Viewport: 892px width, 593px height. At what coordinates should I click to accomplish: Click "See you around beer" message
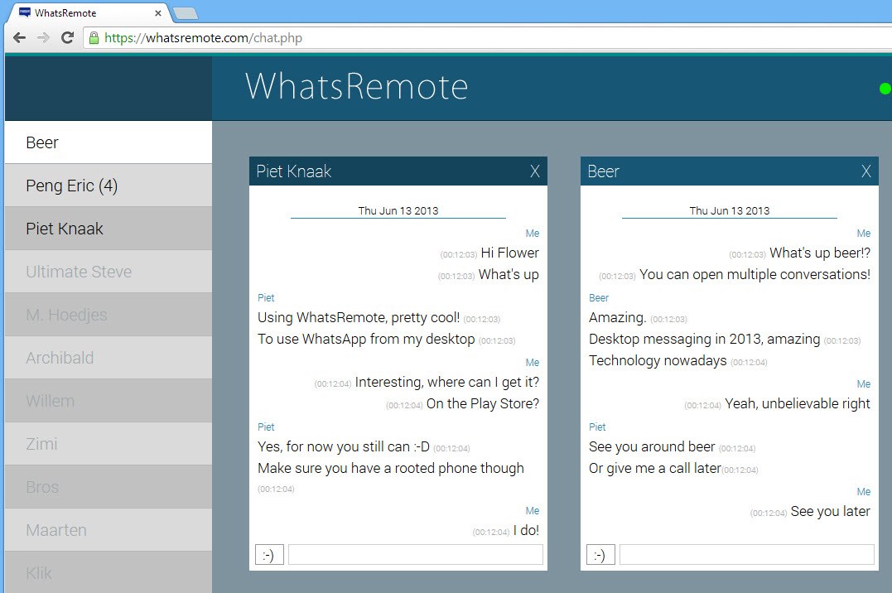(652, 446)
